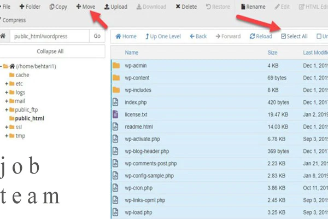Open public_html in folder tree

[x=30, y=118]
